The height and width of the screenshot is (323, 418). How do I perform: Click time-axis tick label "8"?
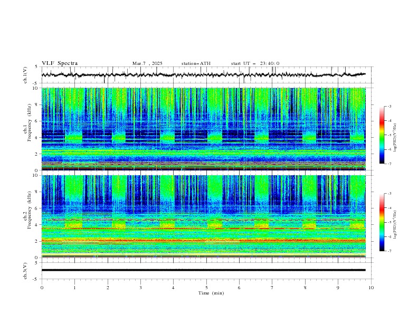(x=305, y=288)
